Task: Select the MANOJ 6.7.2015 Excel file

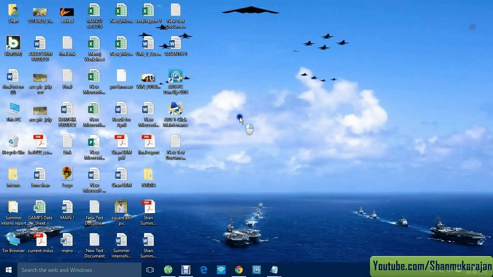Action: click(x=94, y=16)
